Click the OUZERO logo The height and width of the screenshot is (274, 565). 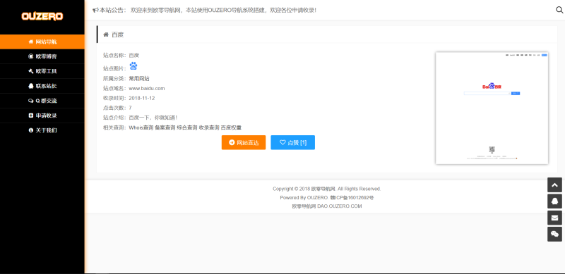pos(42,16)
